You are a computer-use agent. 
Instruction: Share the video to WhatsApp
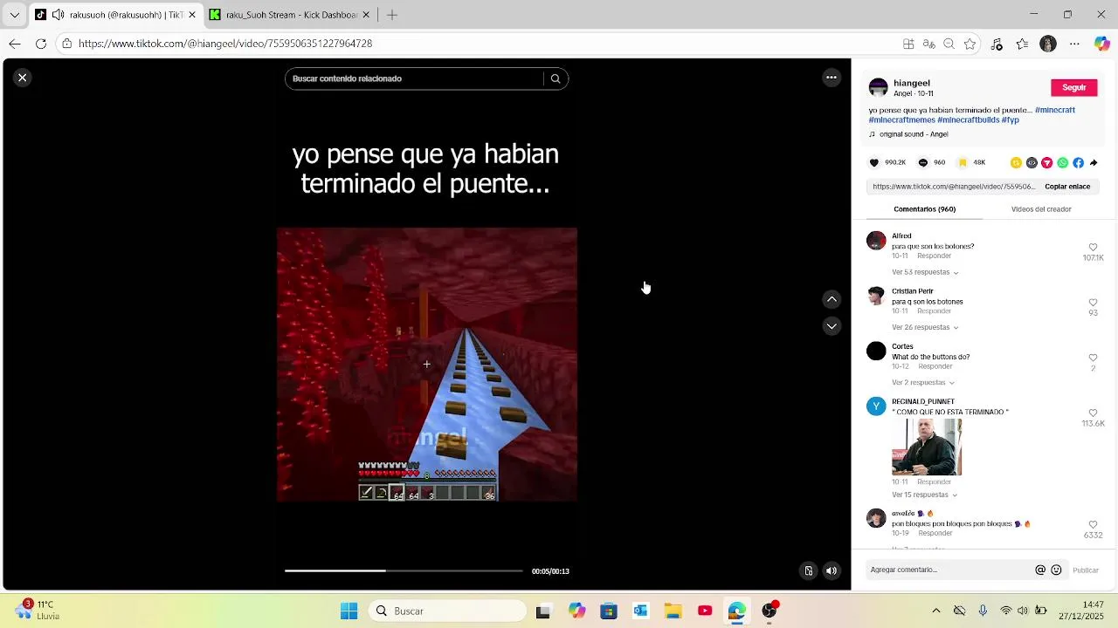(x=1063, y=162)
